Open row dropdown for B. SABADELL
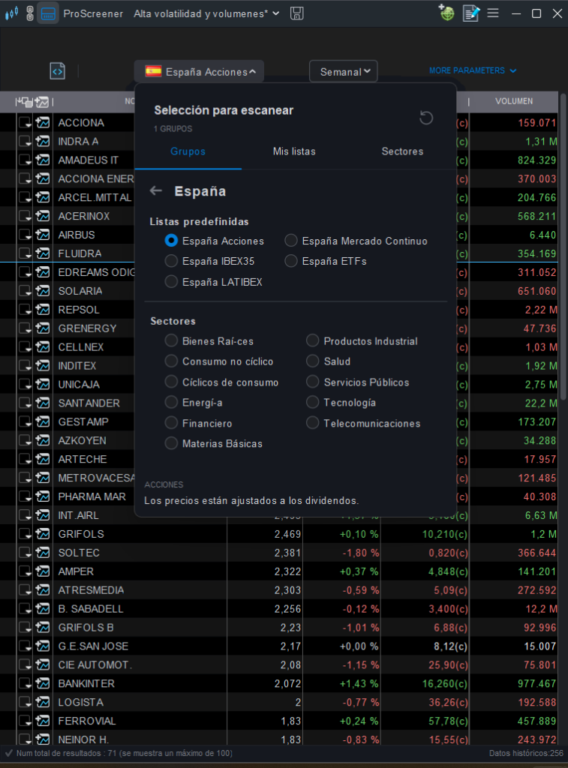Image resolution: width=568 pixels, height=768 pixels. tap(25, 609)
